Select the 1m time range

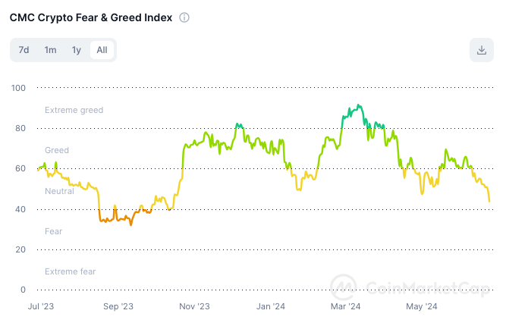(x=50, y=50)
